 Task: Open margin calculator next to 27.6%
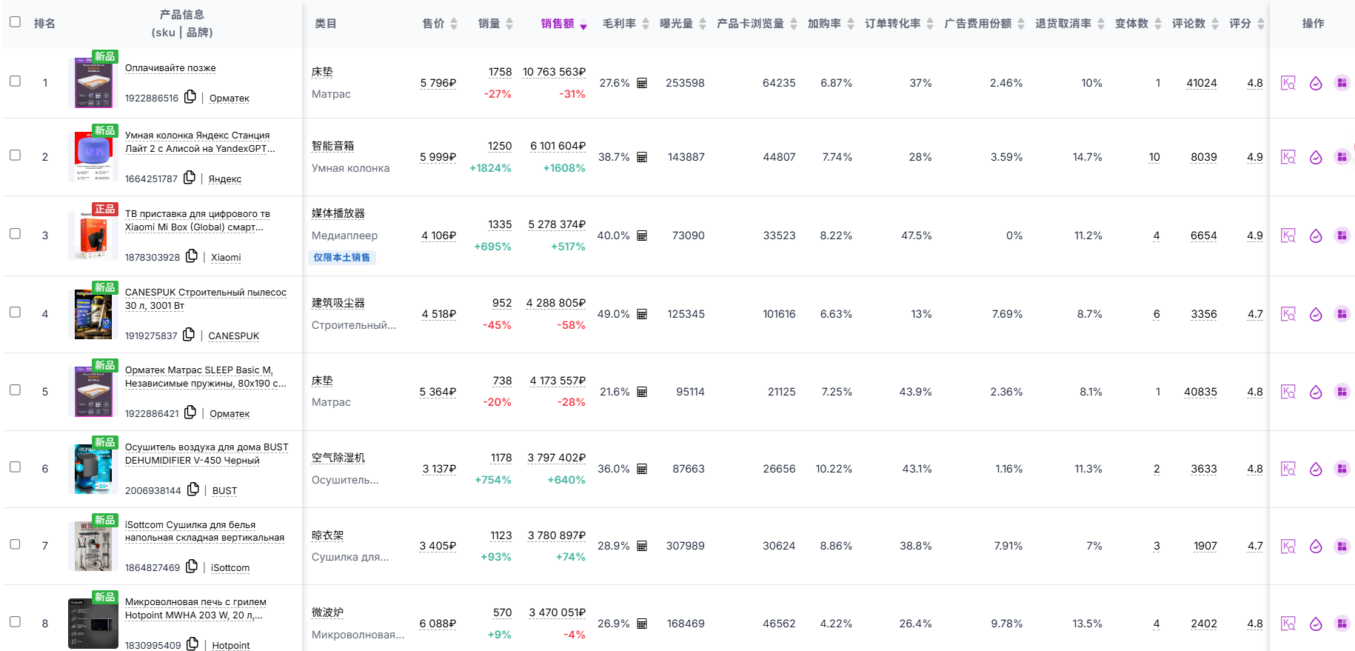tap(642, 83)
